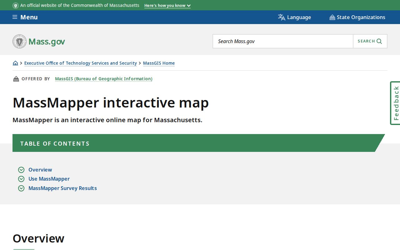Viewport: 400px width, 250px height.
Task: Open State Organizations menu text
Action: [x=361, y=17]
